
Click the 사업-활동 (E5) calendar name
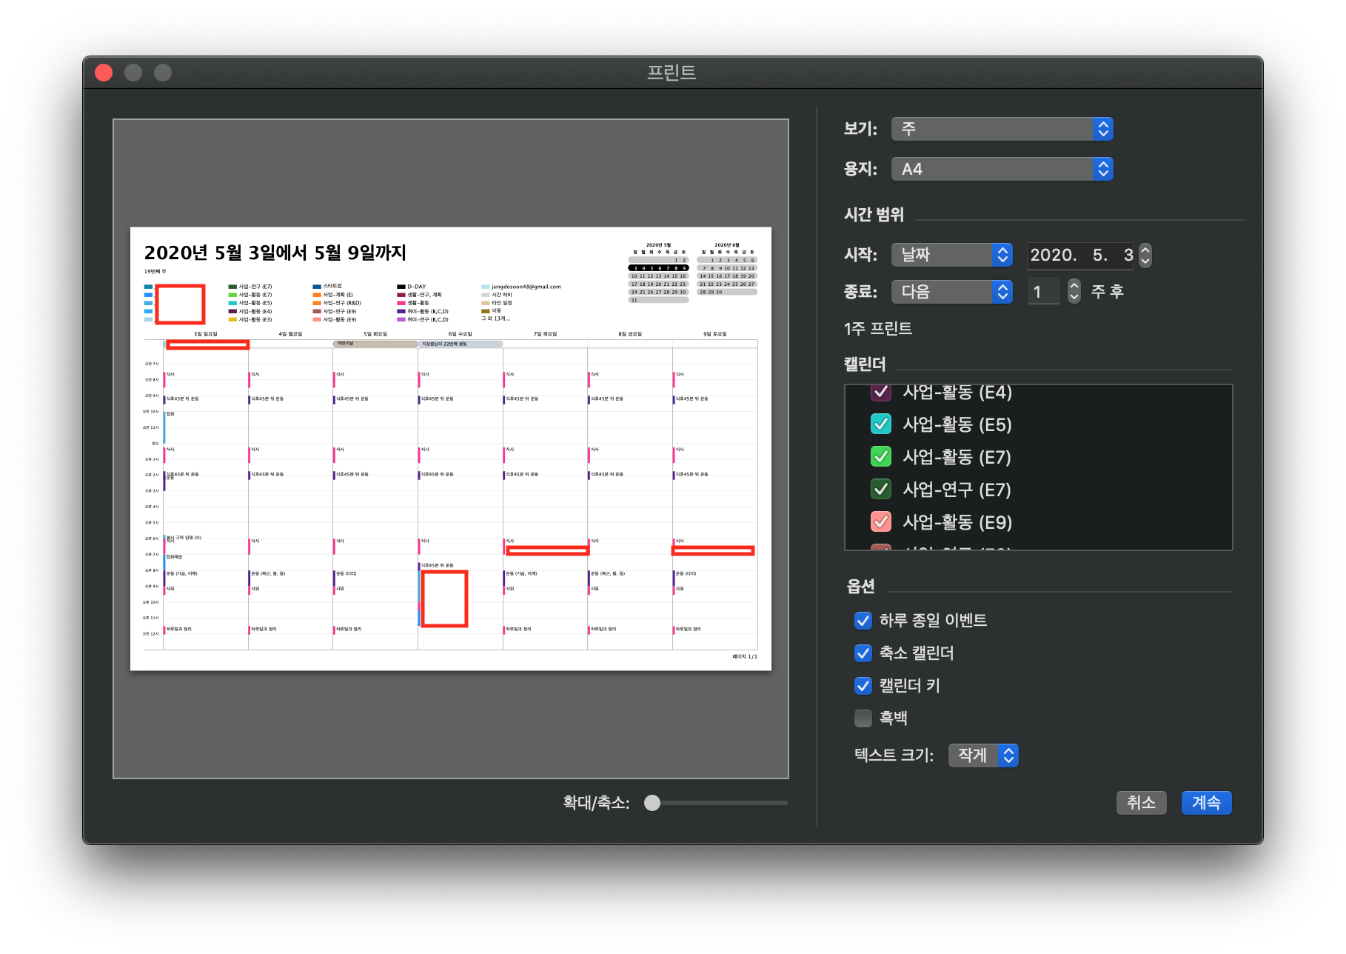click(x=957, y=424)
